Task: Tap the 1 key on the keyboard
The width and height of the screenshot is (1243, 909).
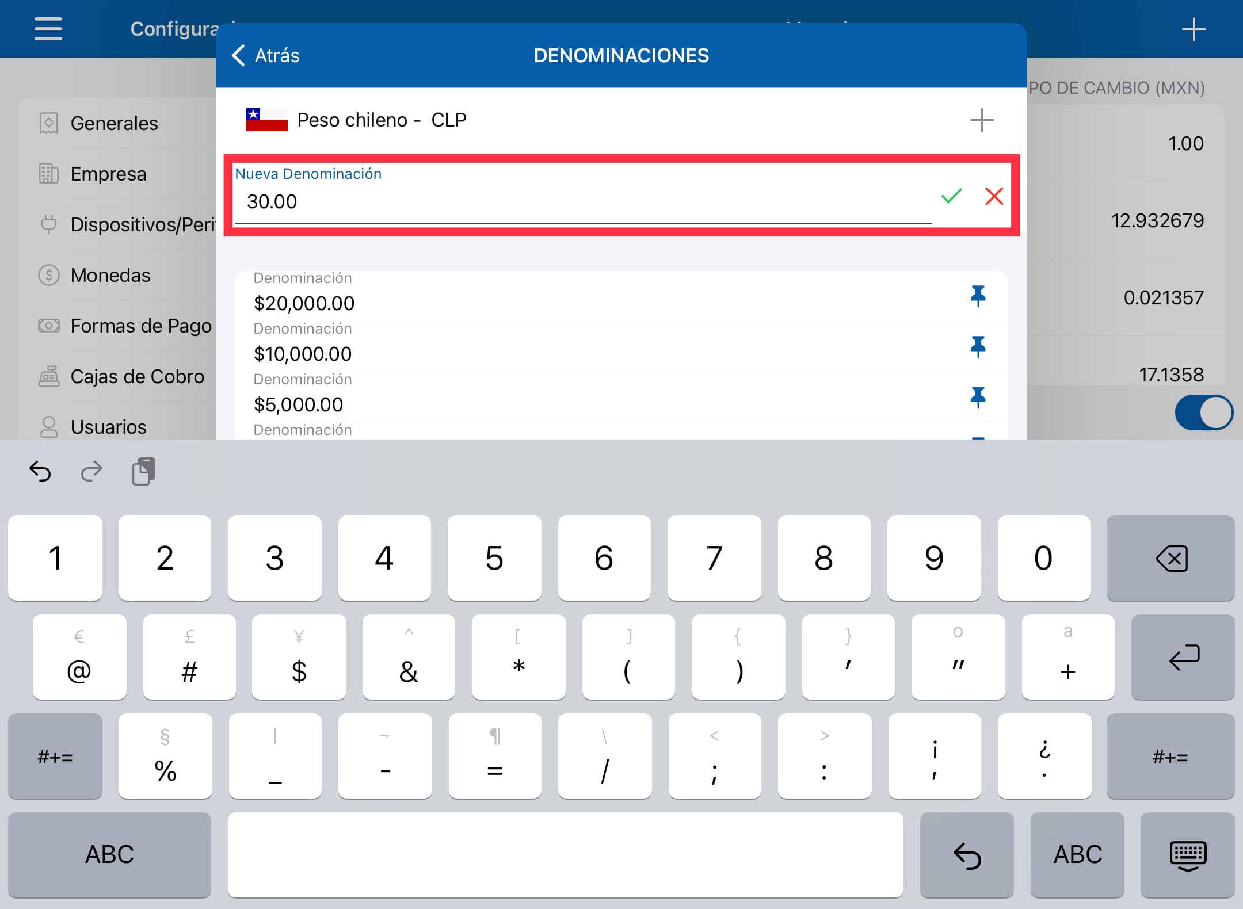Action: (55, 558)
